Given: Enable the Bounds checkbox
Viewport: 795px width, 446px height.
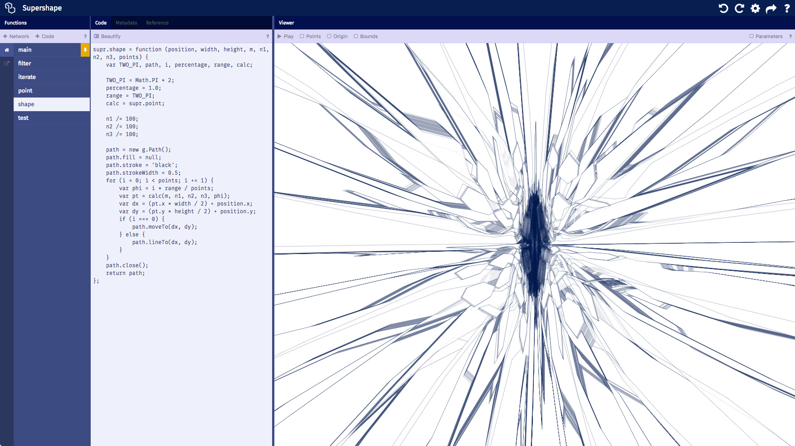Looking at the screenshot, I should (x=356, y=36).
